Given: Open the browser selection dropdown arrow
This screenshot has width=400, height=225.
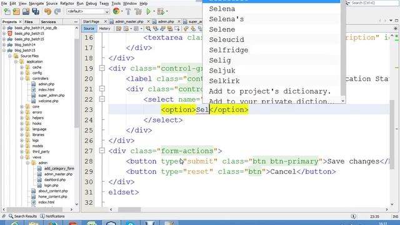Looking at the screenshot, I should [122, 11].
